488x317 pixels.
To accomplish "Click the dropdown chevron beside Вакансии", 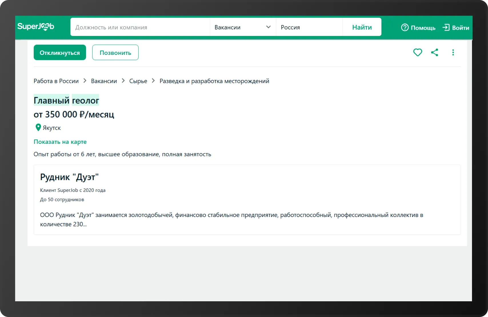I will (268, 27).
